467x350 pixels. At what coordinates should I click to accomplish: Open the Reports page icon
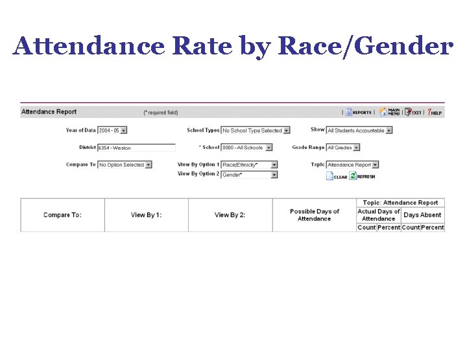[x=348, y=112]
